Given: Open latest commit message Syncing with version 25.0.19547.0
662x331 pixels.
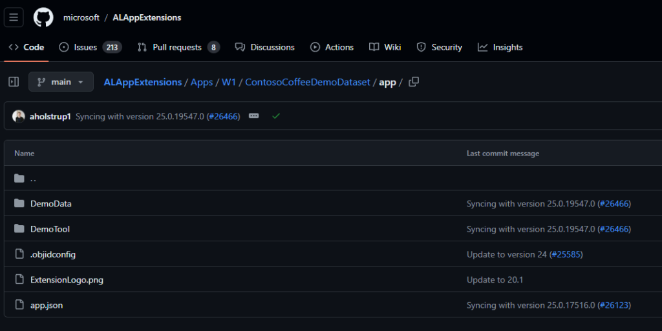Looking at the screenshot, I should tap(140, 116).
